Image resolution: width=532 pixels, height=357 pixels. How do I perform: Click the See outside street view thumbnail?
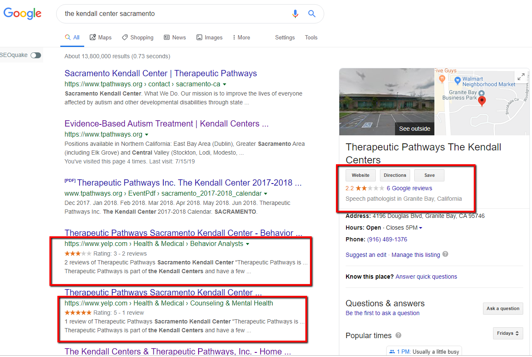(387, 102)
